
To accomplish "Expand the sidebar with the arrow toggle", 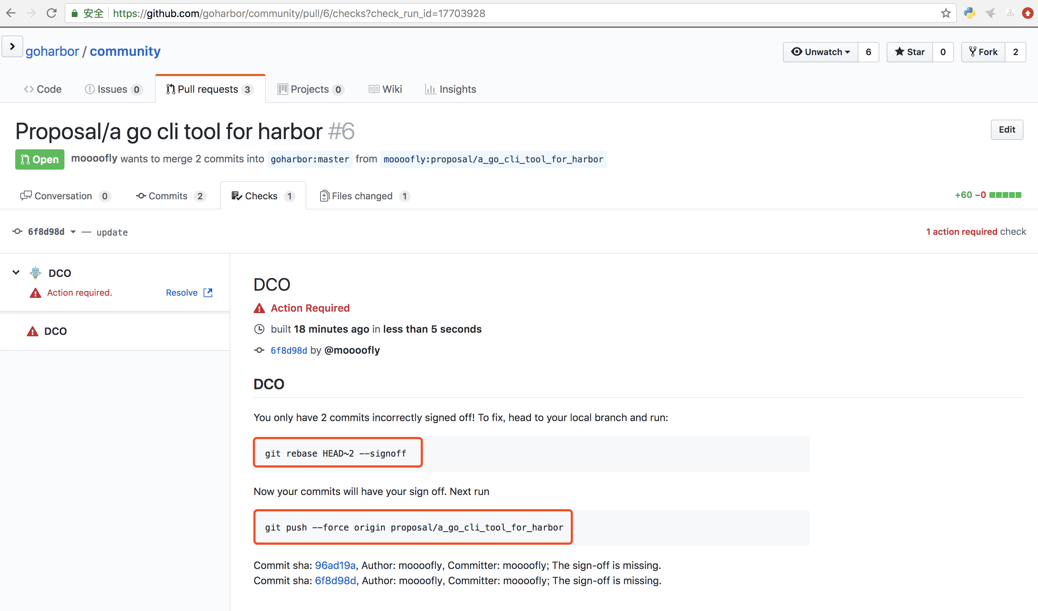I will click(12, 47).
